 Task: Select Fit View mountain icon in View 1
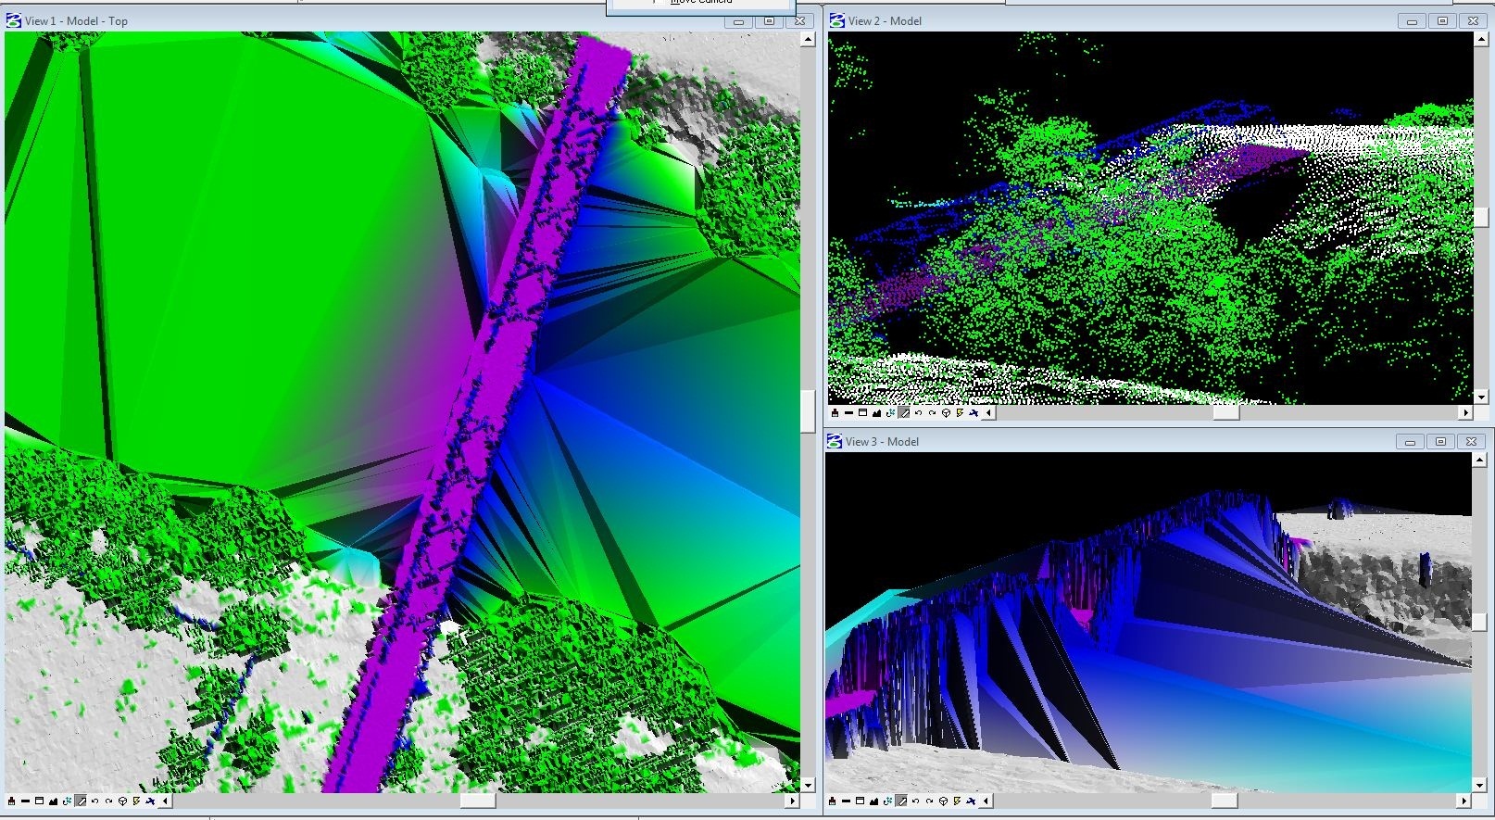53,801
